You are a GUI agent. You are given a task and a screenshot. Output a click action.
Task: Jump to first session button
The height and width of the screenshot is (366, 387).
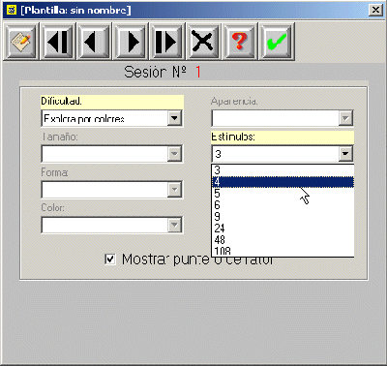click(x=58, y=42)
